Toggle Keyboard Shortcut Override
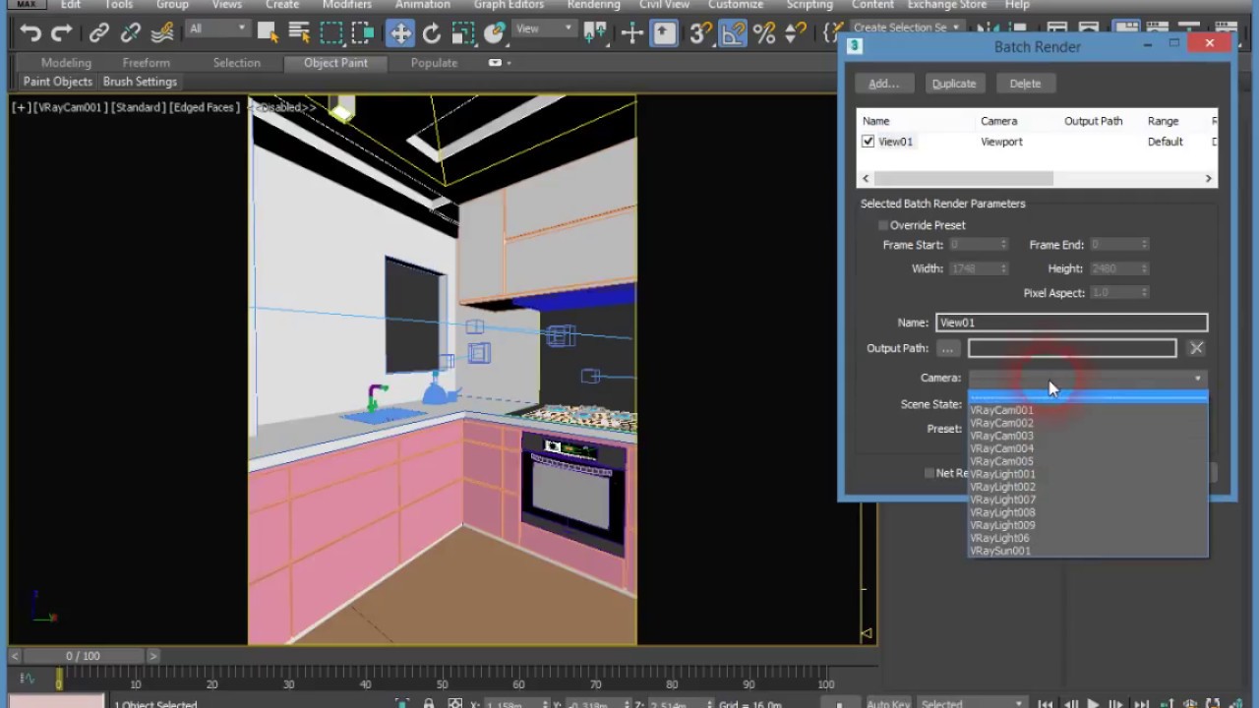 click(665, 33)
